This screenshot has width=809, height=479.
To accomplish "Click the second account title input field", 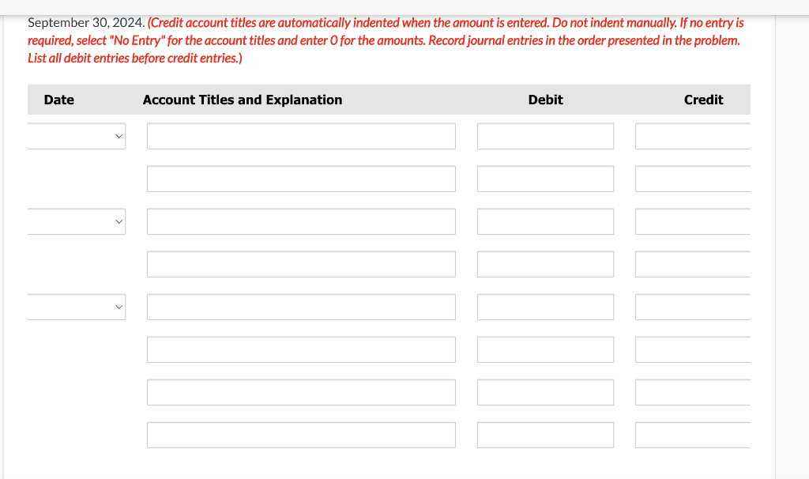I will click(301, 179).
